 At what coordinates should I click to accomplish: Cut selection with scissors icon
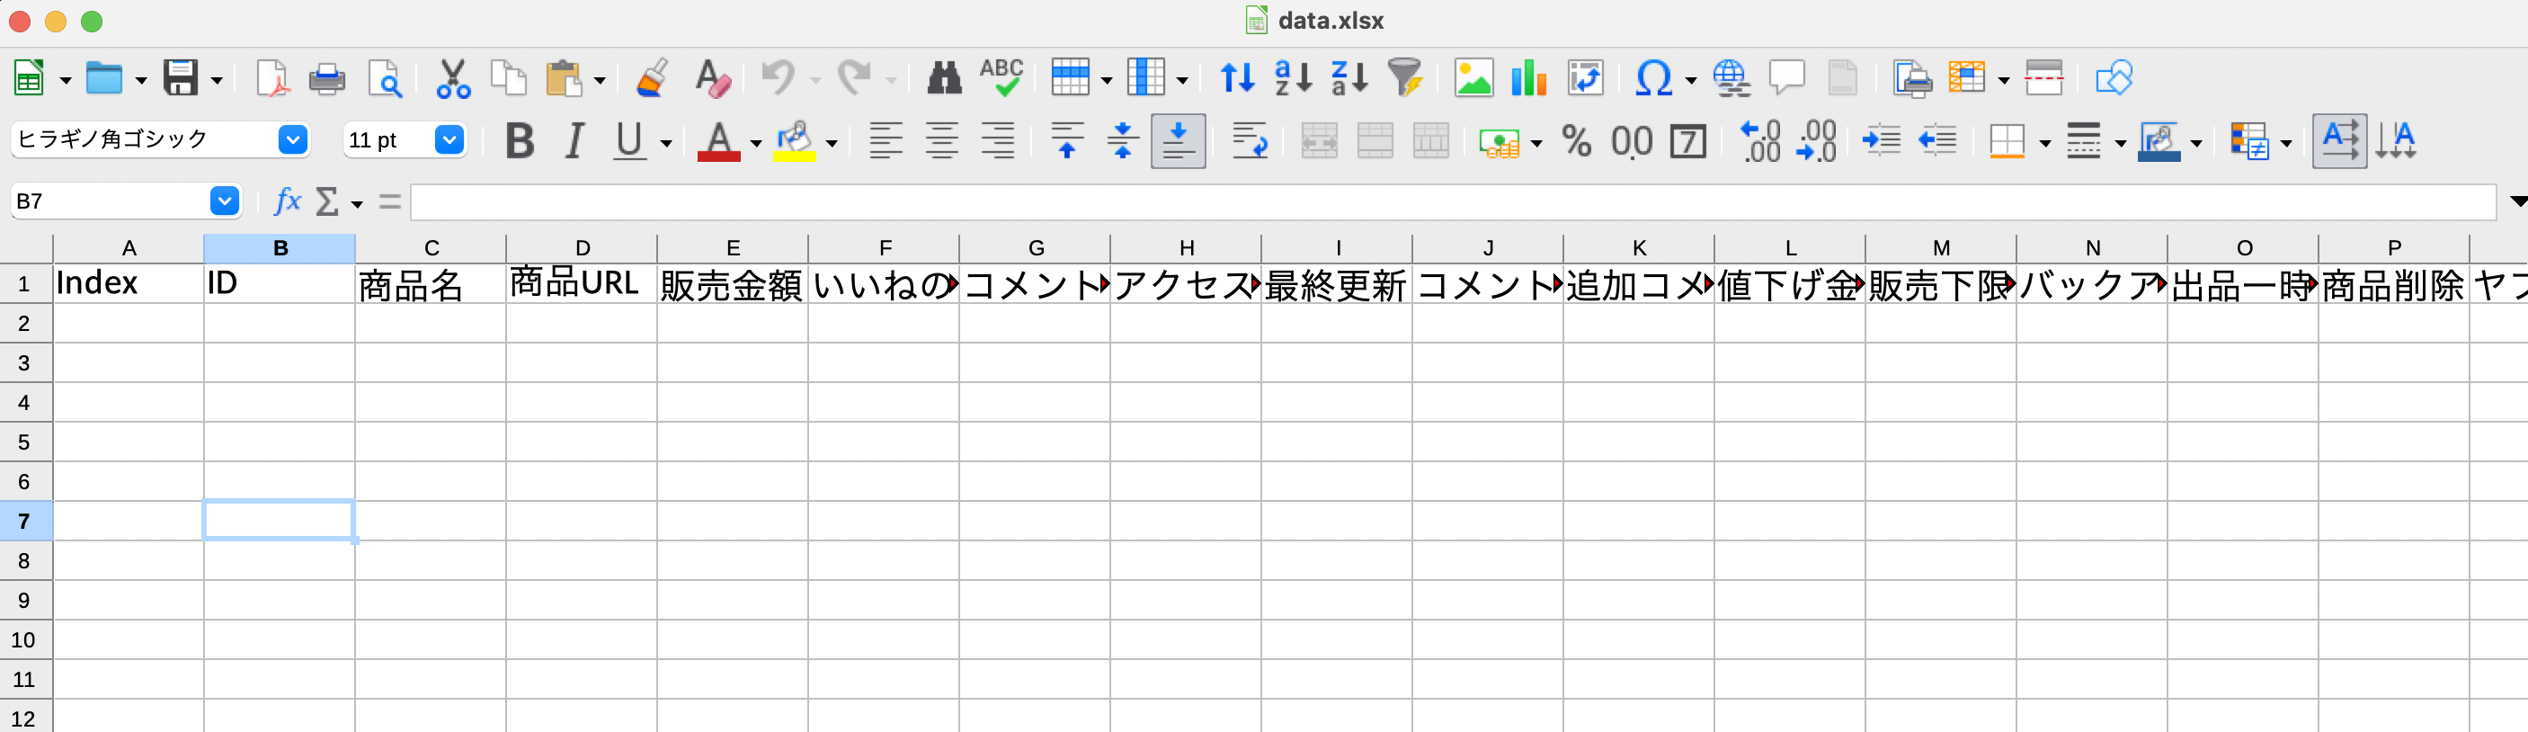click(452, 78)
